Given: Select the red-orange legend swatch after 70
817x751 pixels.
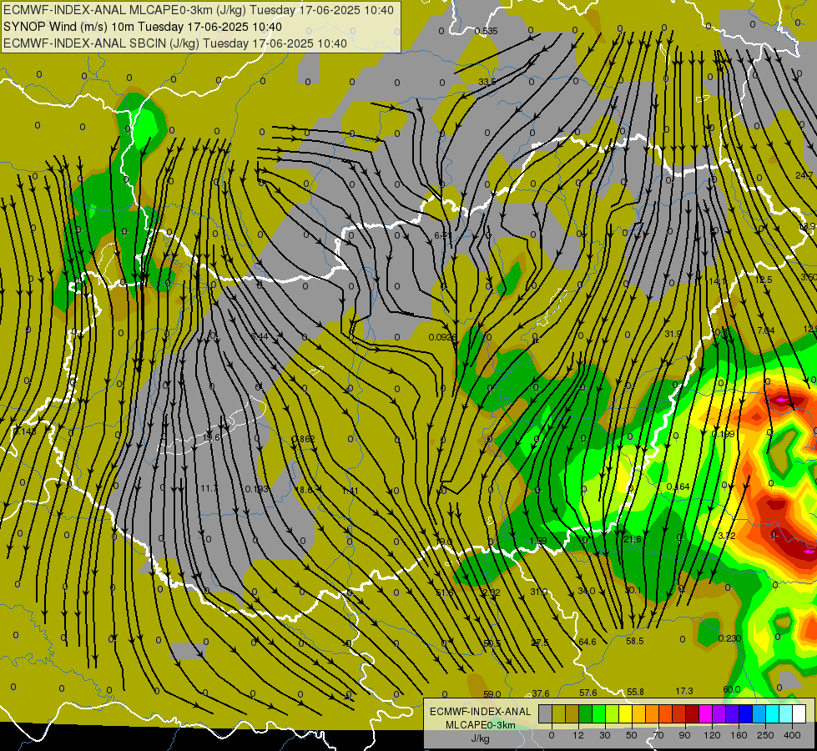Looking at the screenshot, I should coord(666,714).
